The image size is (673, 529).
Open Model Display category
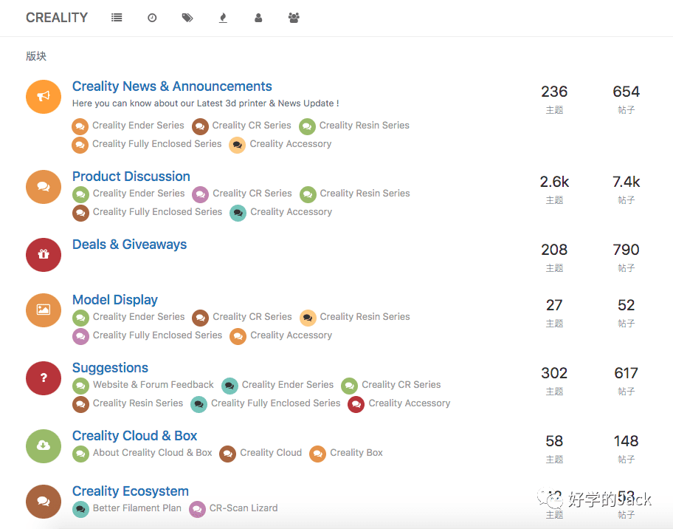[x=114, y=299]
